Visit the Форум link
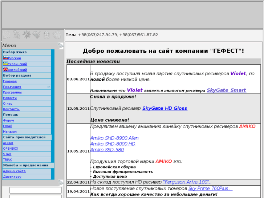This screenshot has height=198, width=264. pos(8,121)
